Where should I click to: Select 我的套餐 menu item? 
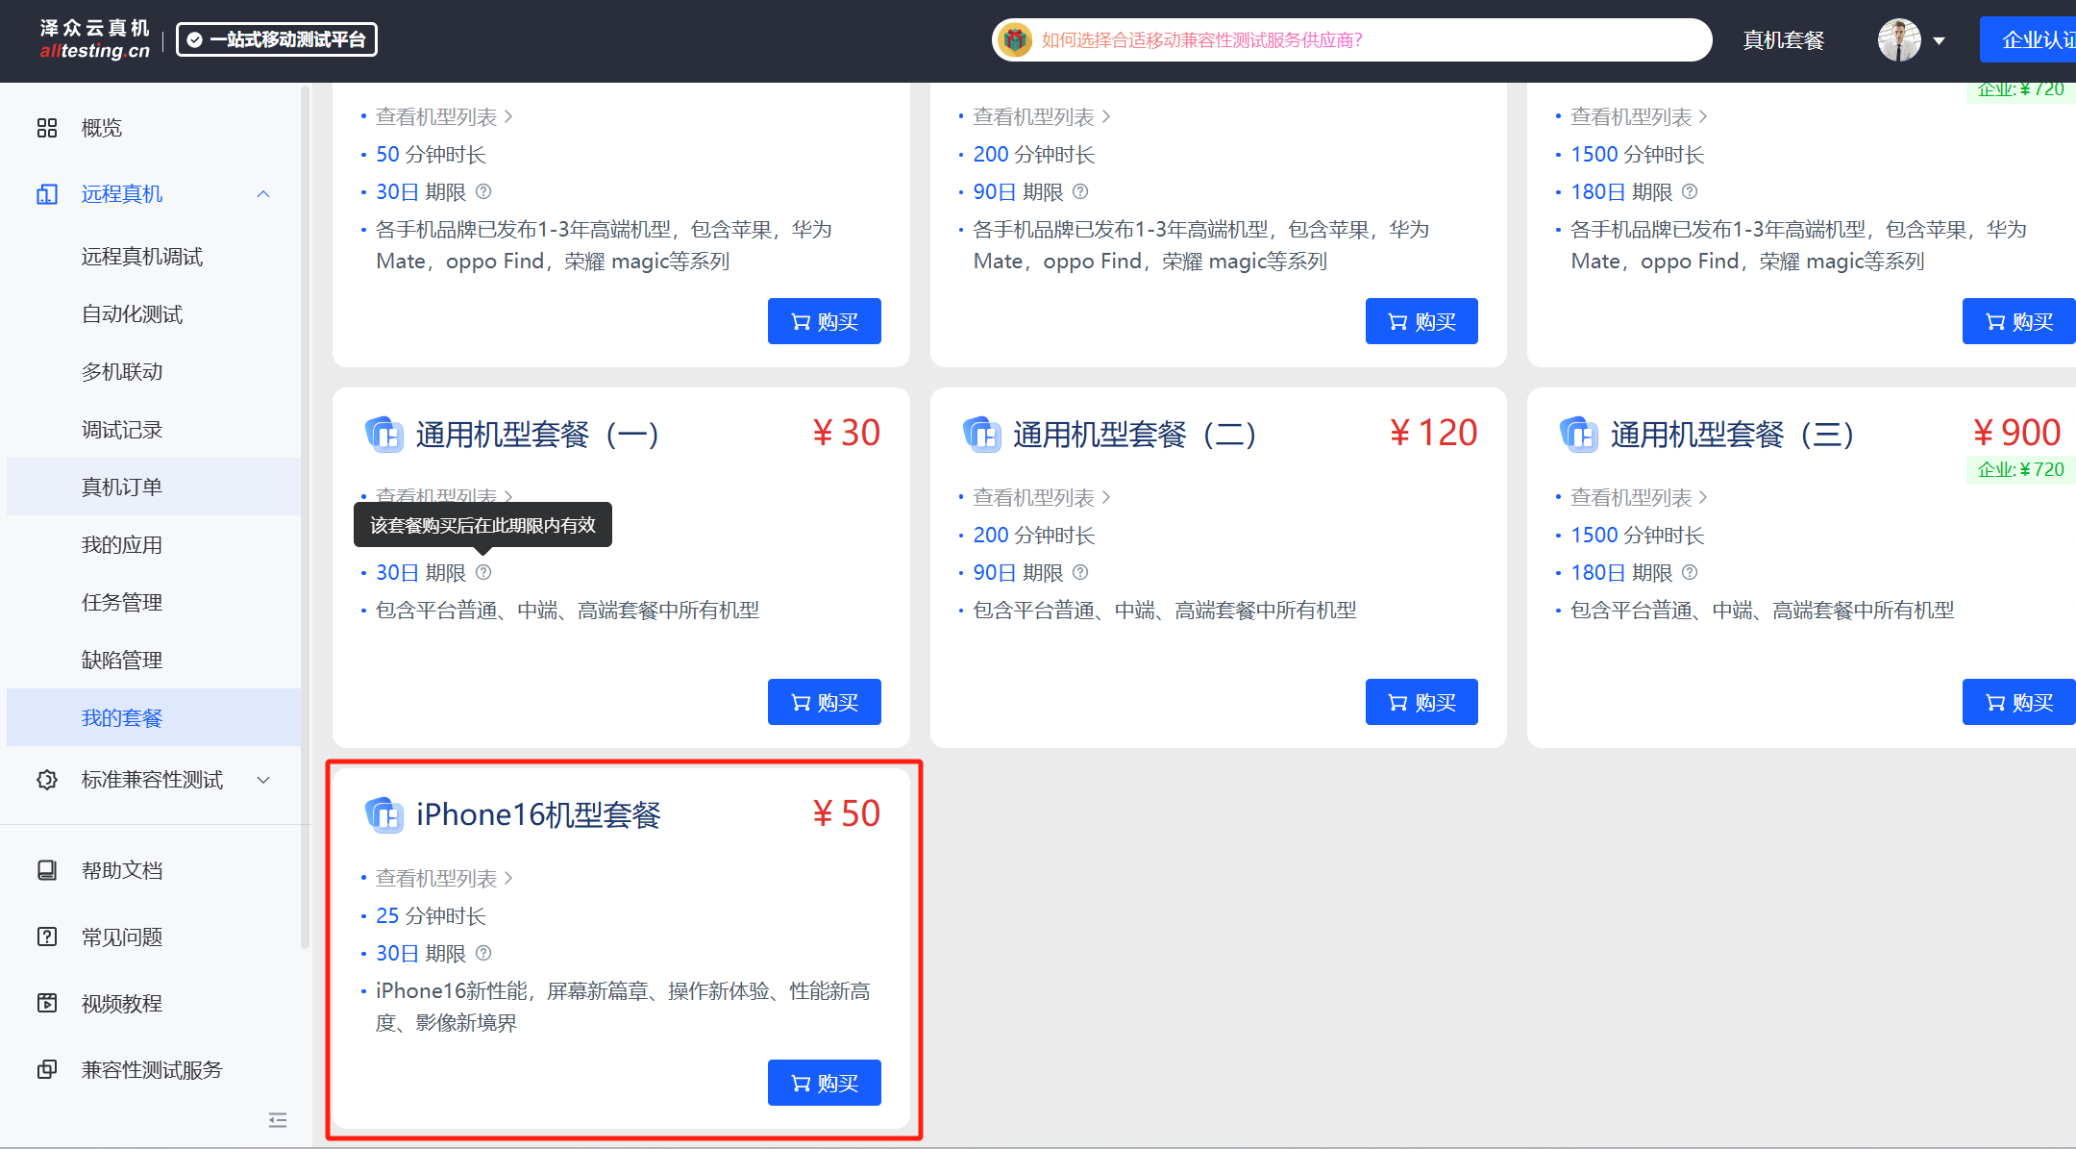click(x=154, y=717)
